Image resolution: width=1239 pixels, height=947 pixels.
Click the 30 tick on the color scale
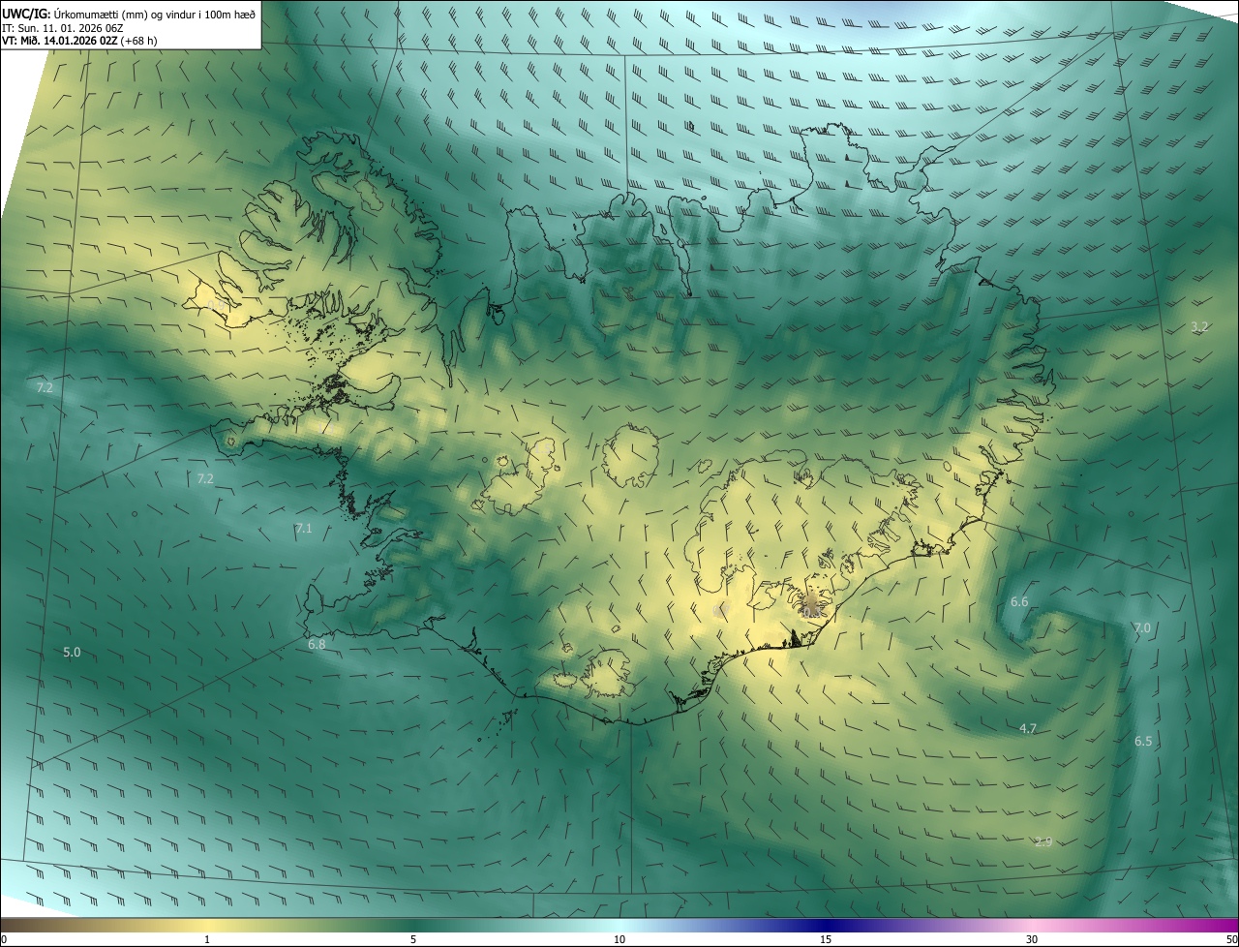1032,939
